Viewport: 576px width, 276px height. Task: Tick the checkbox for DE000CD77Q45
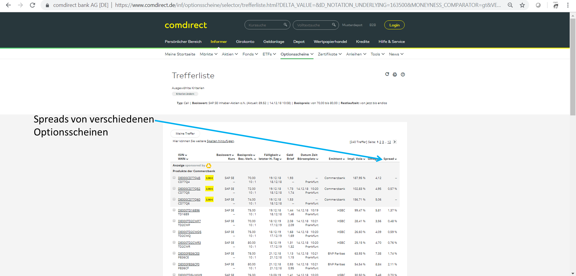click(x=174, y=178)
